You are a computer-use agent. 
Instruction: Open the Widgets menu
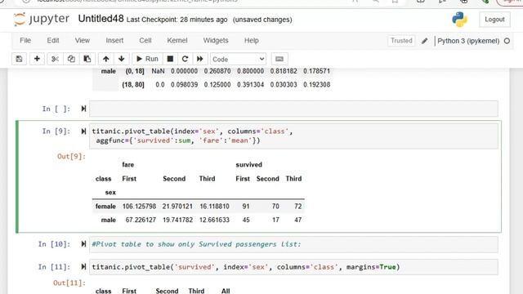216,40
